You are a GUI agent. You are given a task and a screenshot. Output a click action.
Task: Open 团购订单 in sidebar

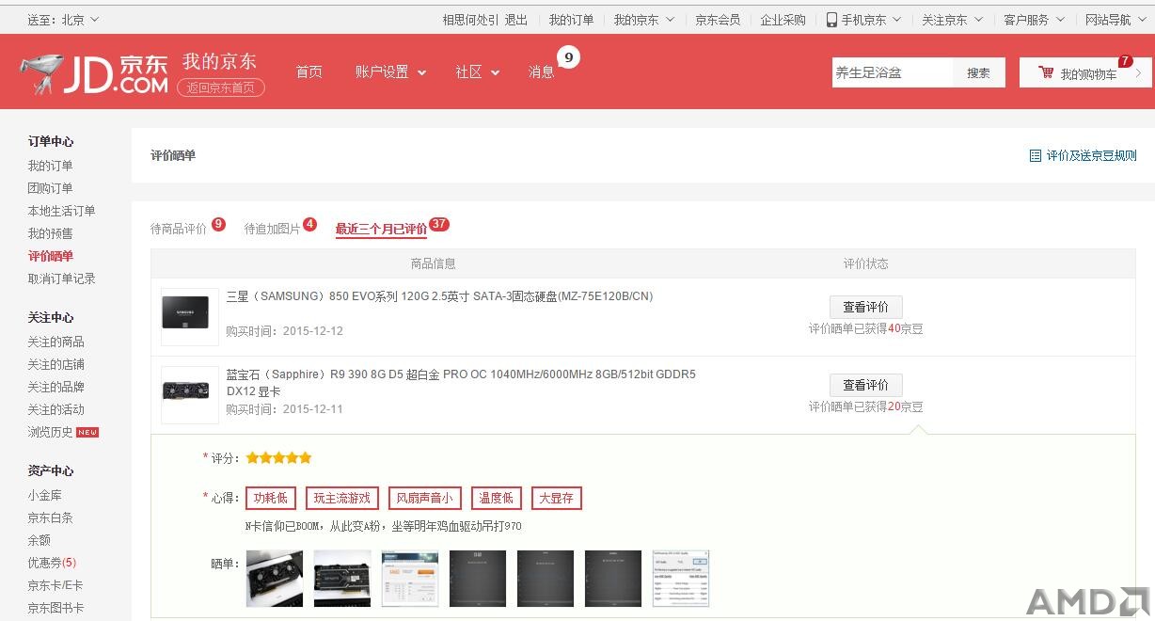[x=50, y=188]
